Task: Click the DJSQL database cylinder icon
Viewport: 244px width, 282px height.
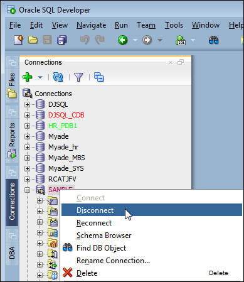Action: (40, 104)
